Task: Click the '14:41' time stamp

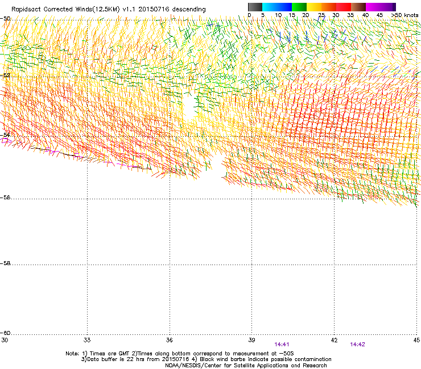Action: point(282,345)
